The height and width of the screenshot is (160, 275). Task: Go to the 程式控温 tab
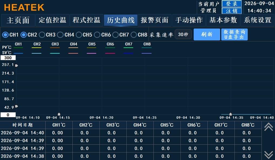86,20
